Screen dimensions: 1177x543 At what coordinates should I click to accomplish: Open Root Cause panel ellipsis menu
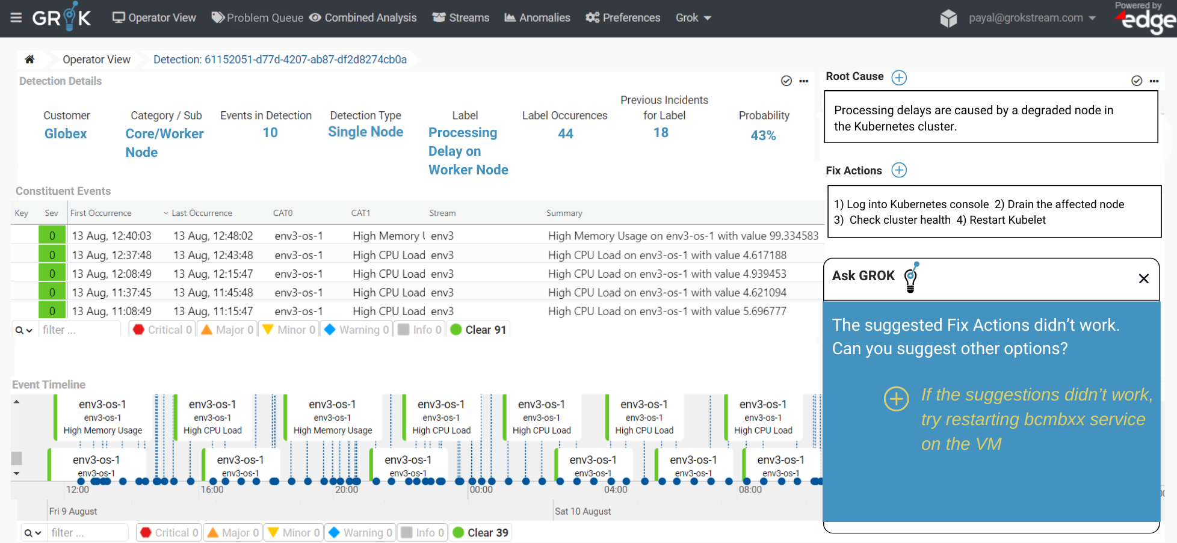click(x=1154, y=81)
